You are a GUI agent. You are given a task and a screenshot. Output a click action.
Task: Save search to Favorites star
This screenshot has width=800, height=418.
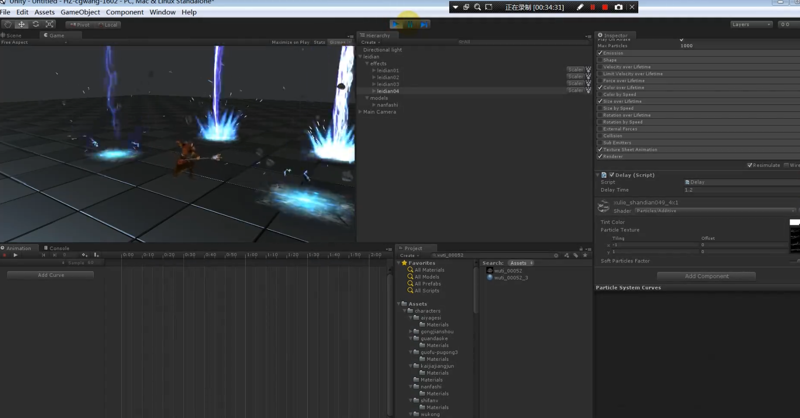pyautogui.click(x=585, y=255)
